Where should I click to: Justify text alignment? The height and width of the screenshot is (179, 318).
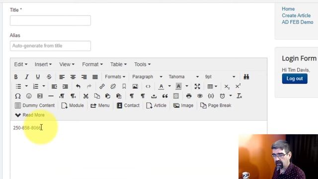(95, 77)
